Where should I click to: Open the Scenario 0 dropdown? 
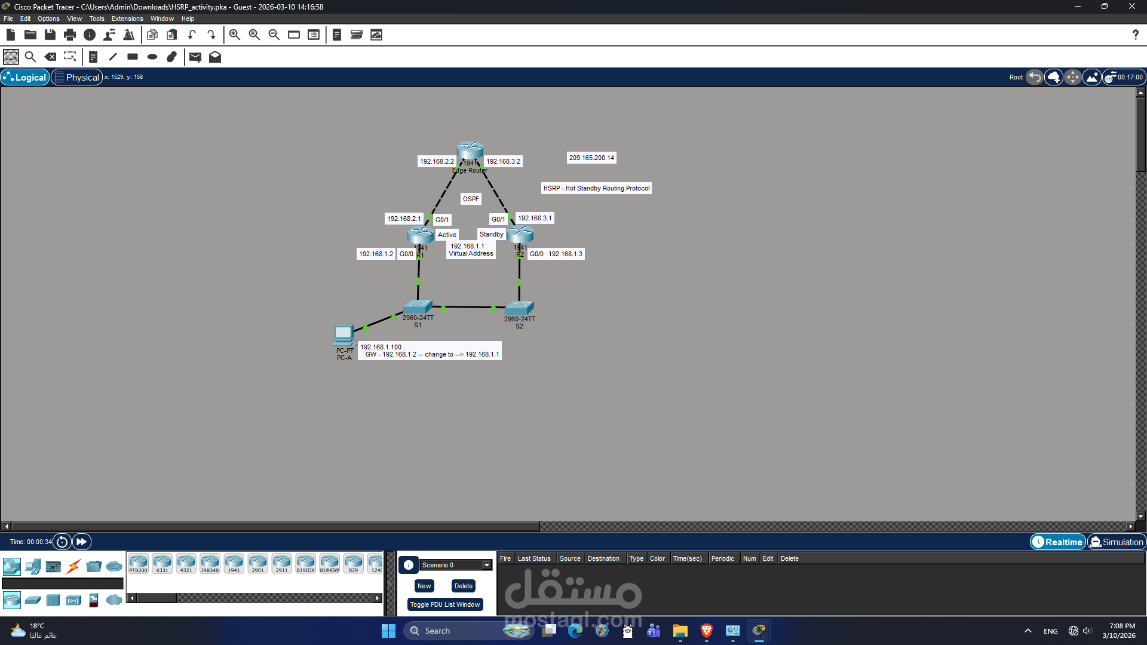[455, 565]
